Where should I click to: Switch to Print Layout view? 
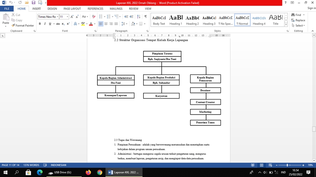click(262, 165)
